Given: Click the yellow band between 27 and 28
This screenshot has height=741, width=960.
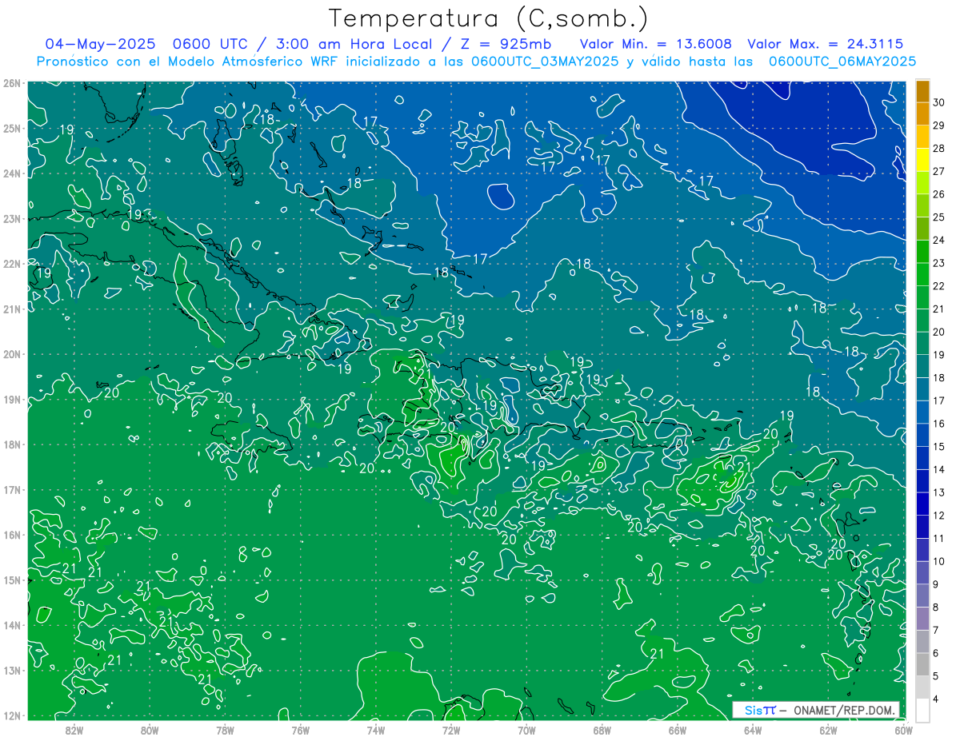Looking at the screenshot, I should click(x=922, y=160).
